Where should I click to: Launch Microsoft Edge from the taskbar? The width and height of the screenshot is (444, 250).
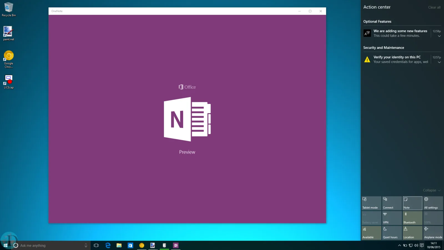108,245
